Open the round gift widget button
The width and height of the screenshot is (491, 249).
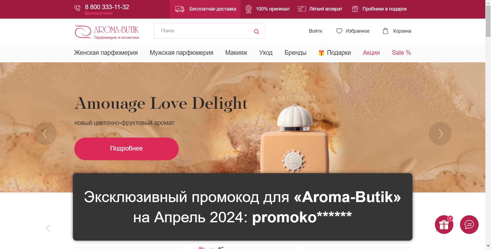click(444, 224)
